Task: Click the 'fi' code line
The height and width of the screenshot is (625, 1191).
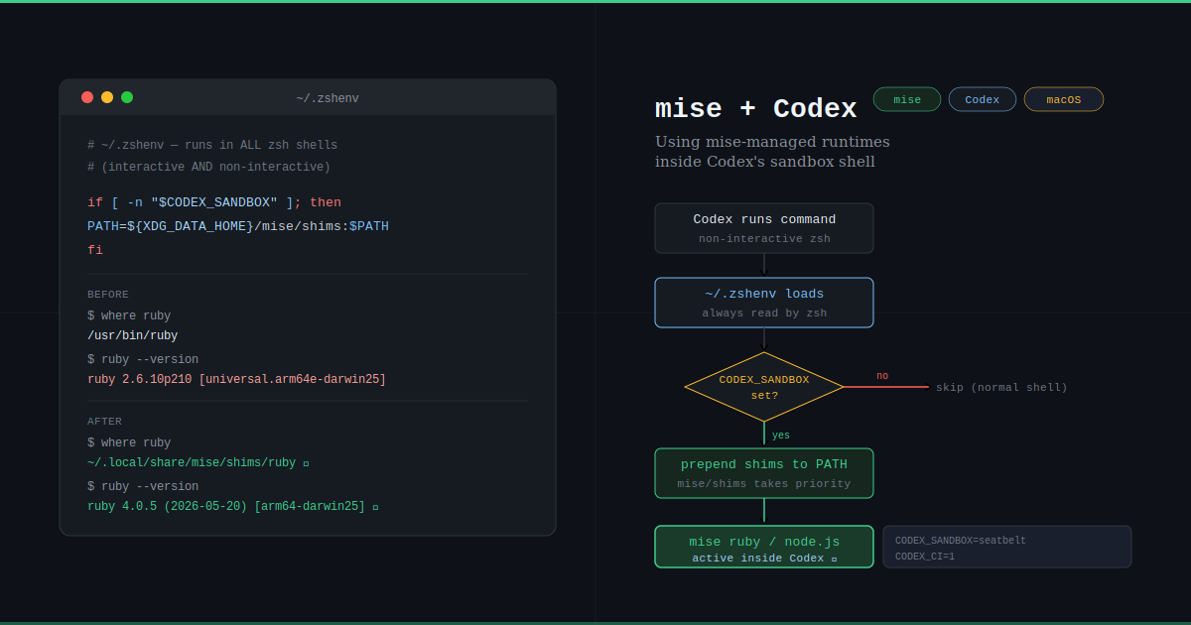Action: coord(95,250)
